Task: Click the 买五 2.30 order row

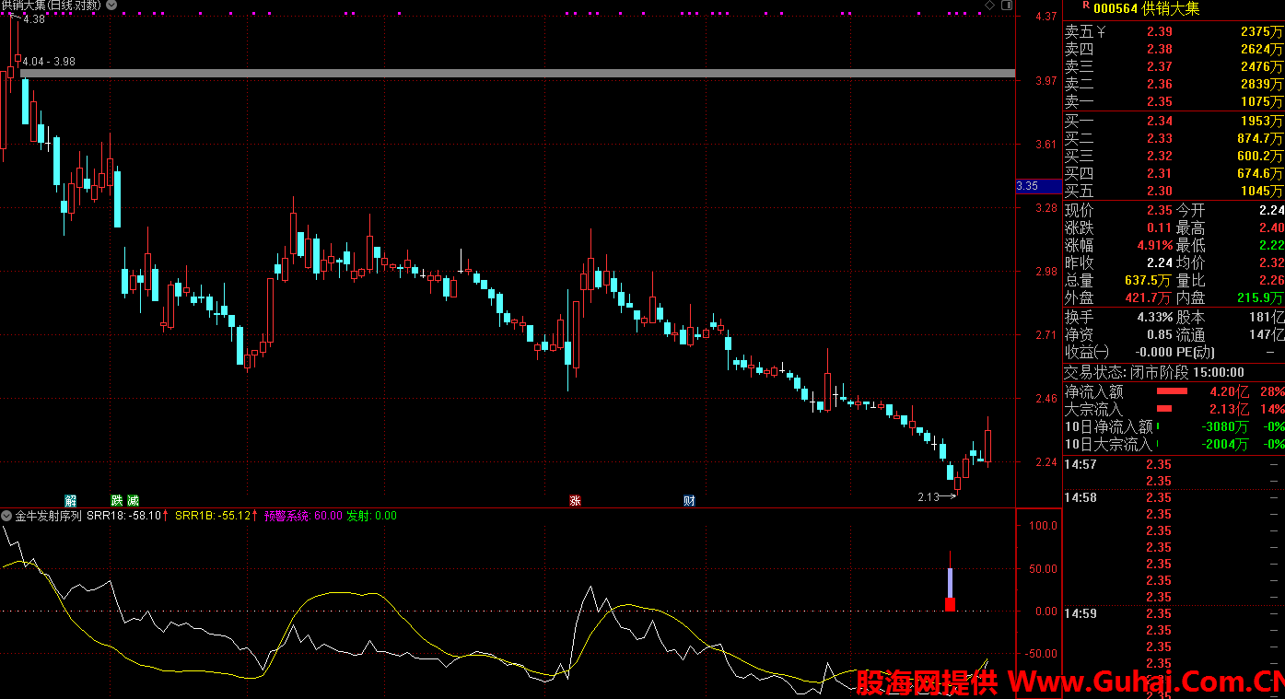Action: coord(1174,192)
